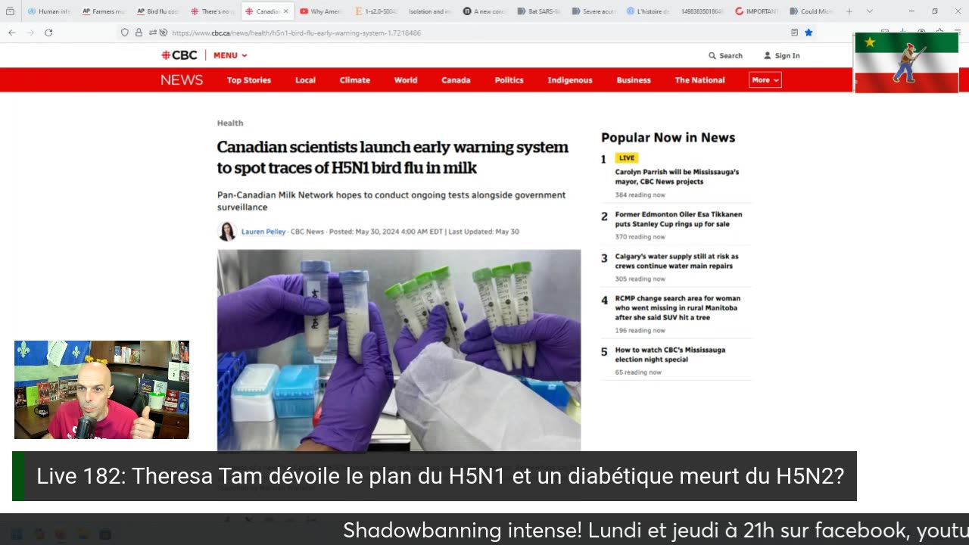Click Sign In on CBC header
This screenshot has width=969, height=545.
pyautogui.click(x=782, y=55)
